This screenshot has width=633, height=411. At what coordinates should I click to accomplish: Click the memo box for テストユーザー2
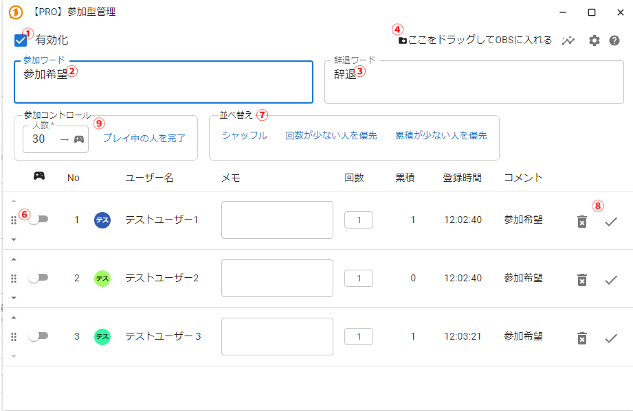(x=277, y=279)
